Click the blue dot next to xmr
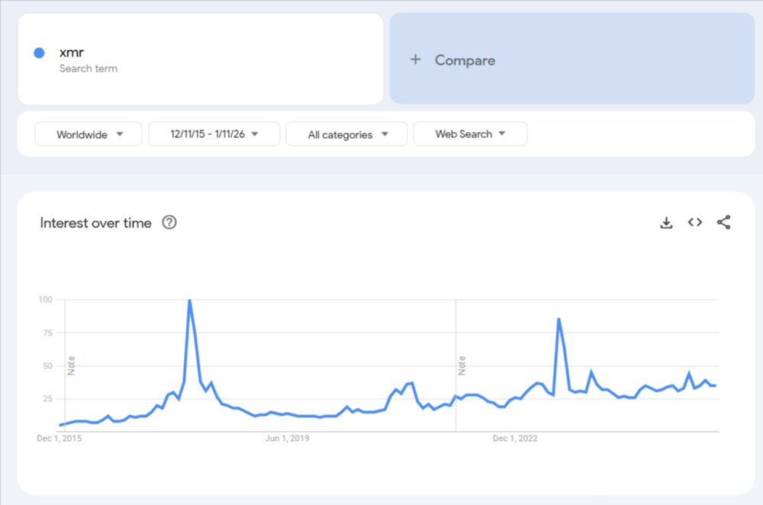 pos(39,53)
